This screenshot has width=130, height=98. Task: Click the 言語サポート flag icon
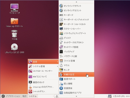click(61, 79)
